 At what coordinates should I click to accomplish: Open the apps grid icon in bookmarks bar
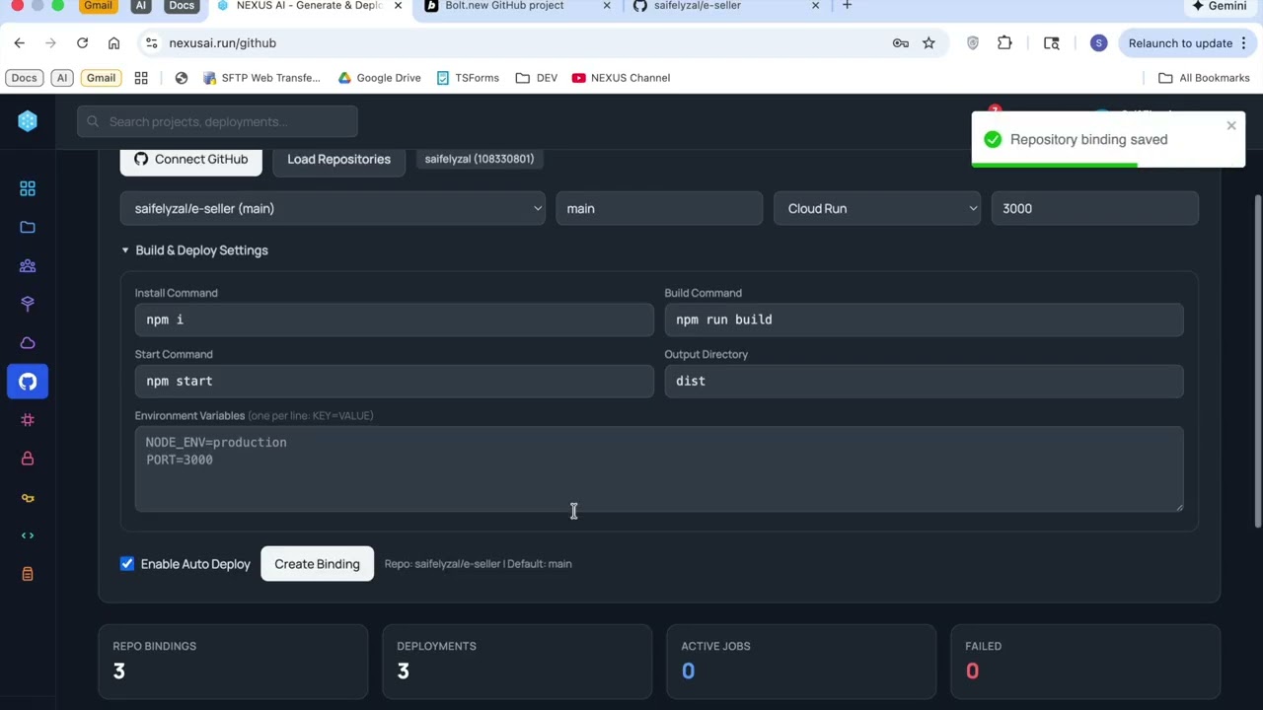click(141, 78)
